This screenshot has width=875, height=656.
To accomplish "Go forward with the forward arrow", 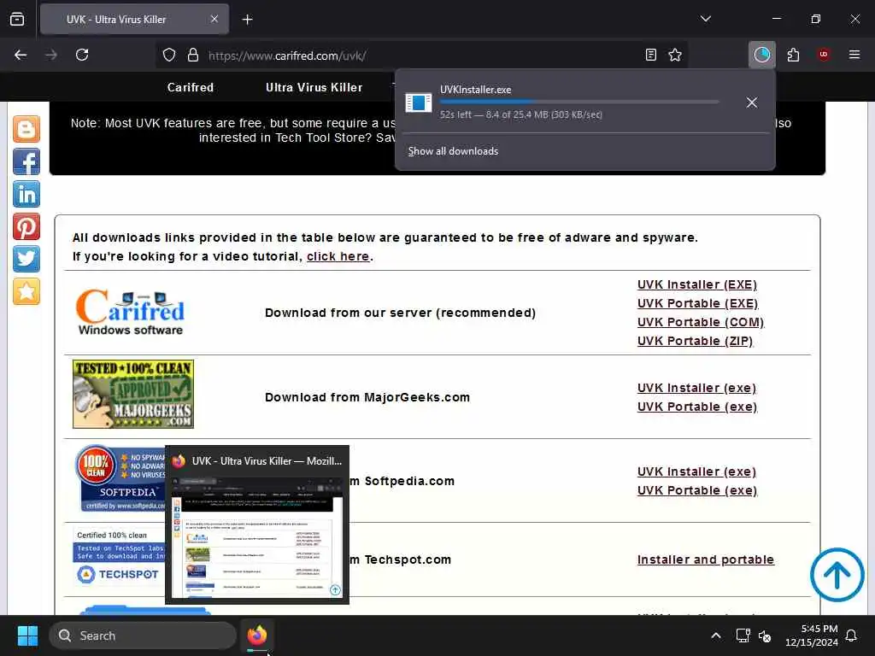I will [x=51, y=55].
